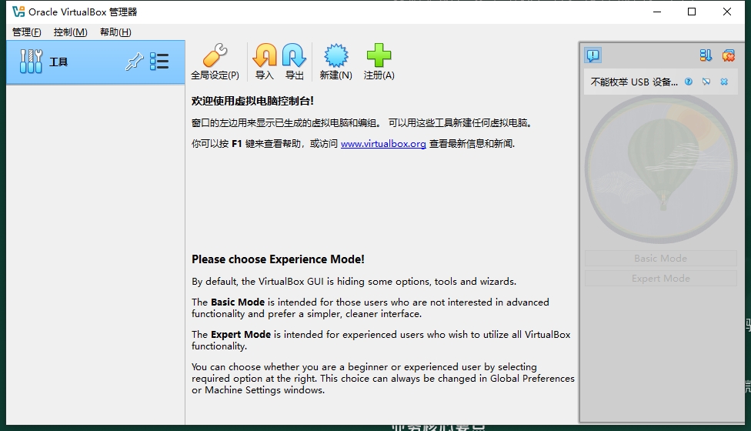Open the 管理(F) menu
The height and width of the screenshot is (431, 751).
coord(26,32)
